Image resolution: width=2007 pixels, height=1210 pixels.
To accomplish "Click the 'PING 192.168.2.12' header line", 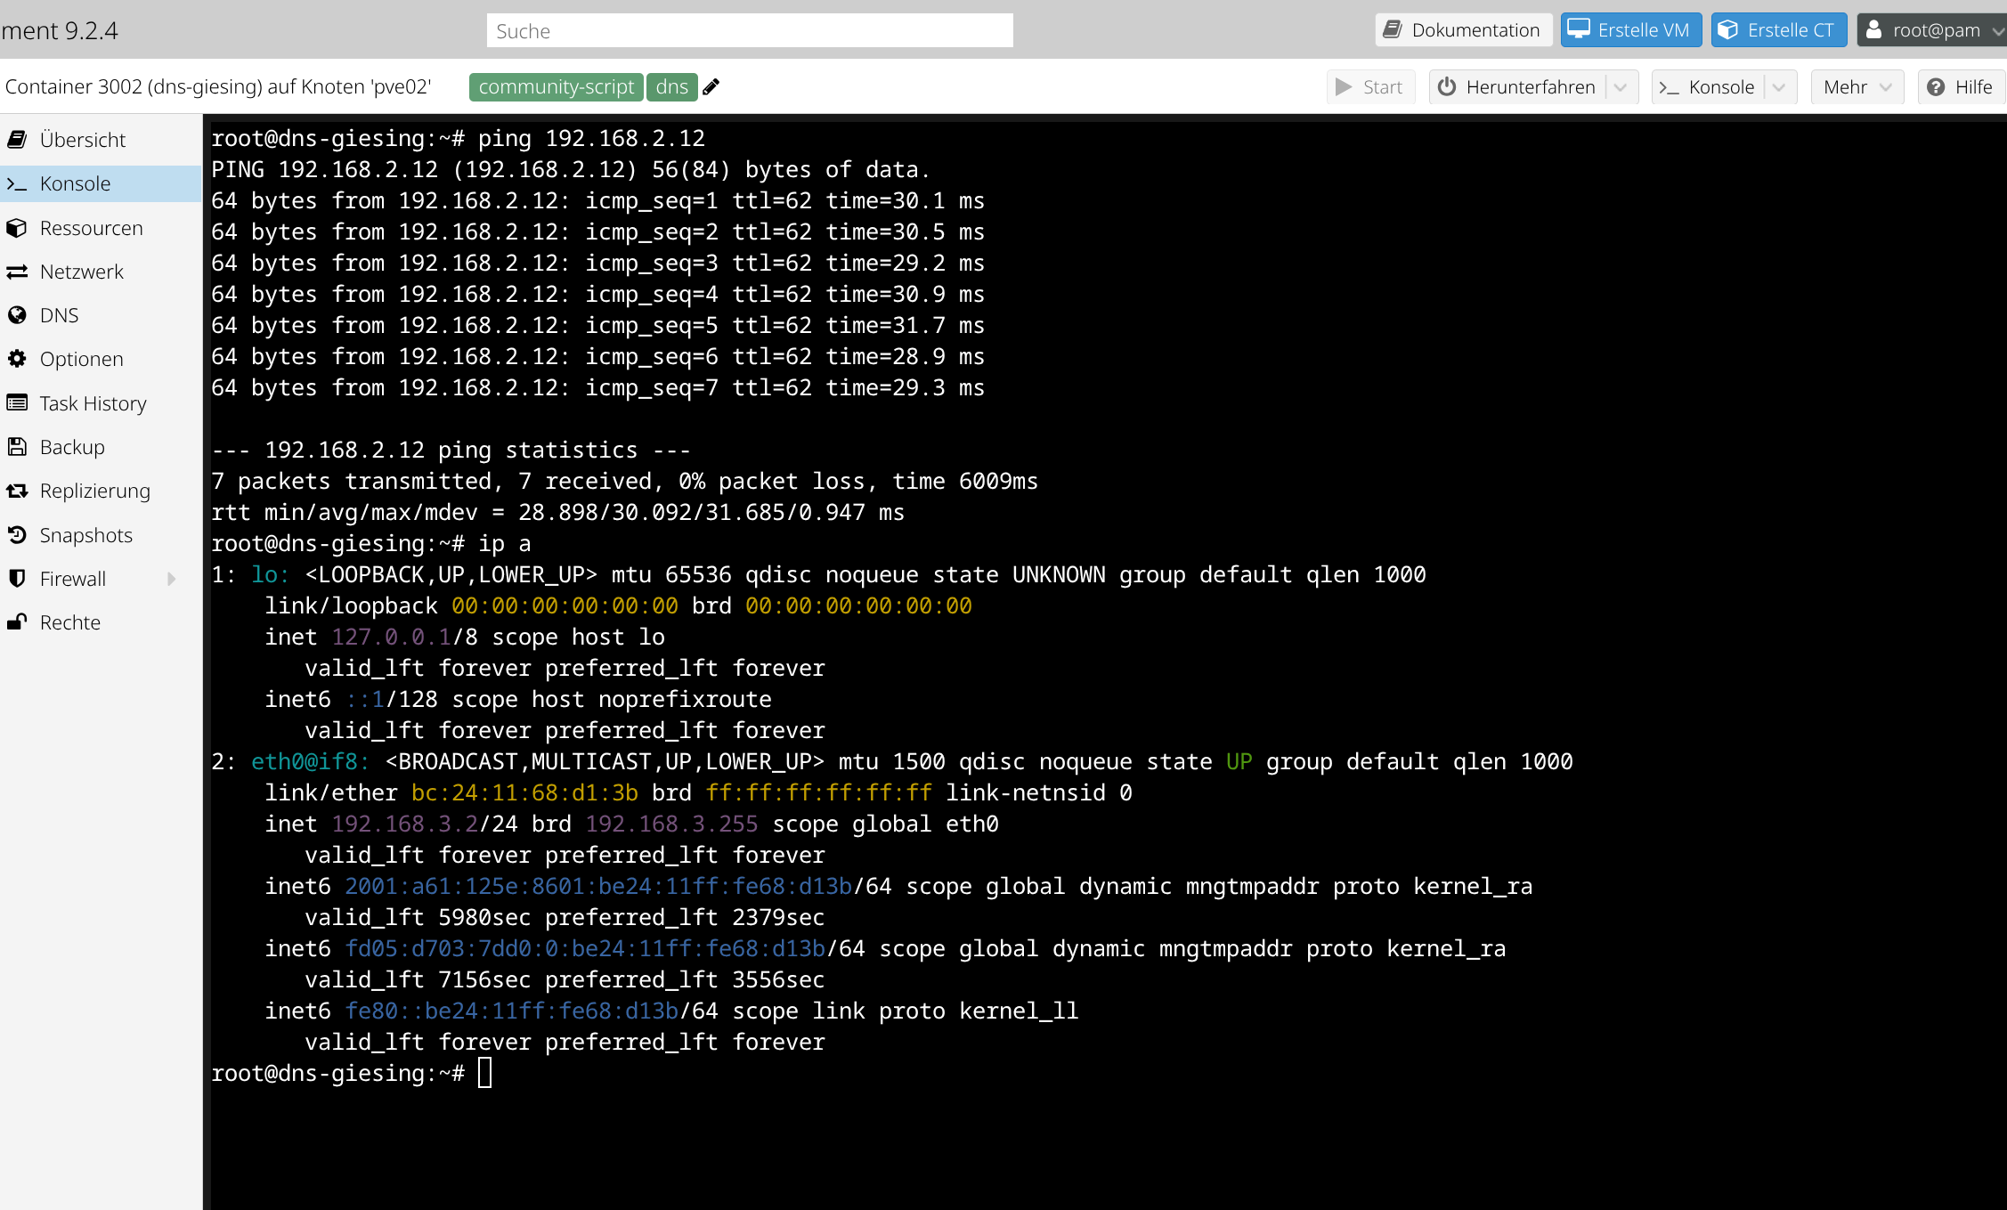I will (x=571, y=169).
